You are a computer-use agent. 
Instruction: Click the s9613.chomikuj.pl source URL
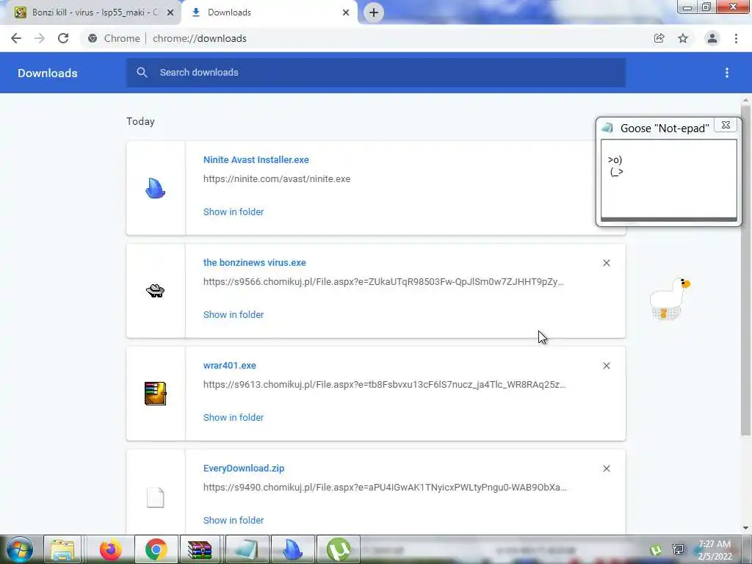coord(385,384)
